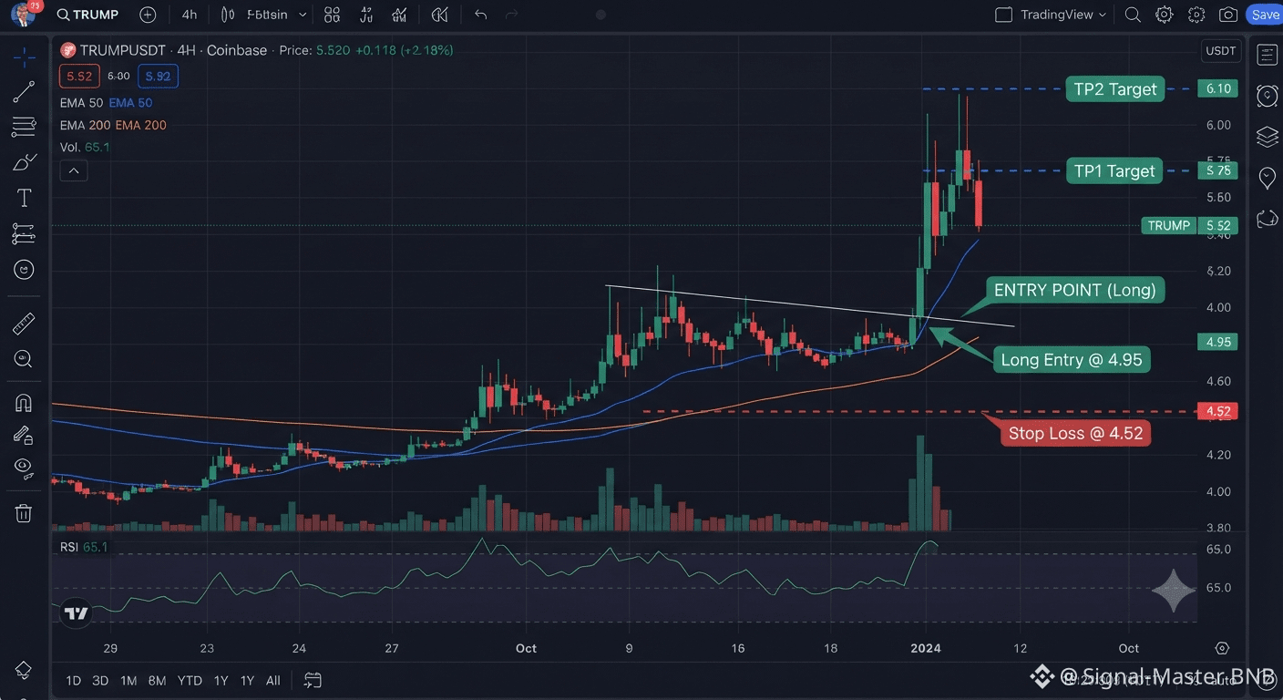This screenshot has width=1283, height=700.
Task: Select the 3D time range
Action: point(100,680)
